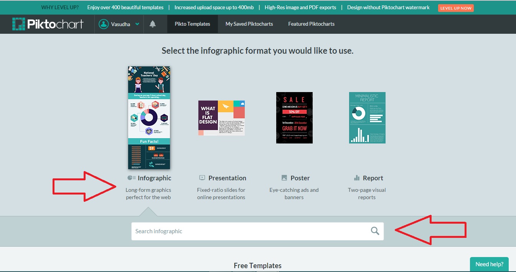The width and height of the screenshot is (516, 272).
Task: Click 'High-Res image and PDF exports' text
Action: (x=300, y=7)
